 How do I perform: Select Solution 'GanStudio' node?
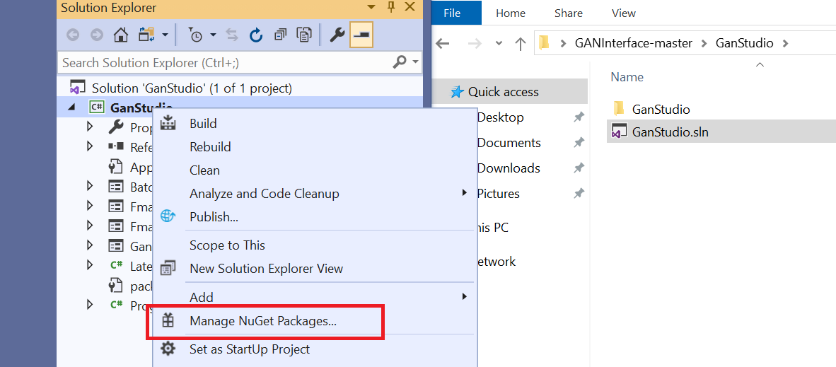(x=192, y=88)
